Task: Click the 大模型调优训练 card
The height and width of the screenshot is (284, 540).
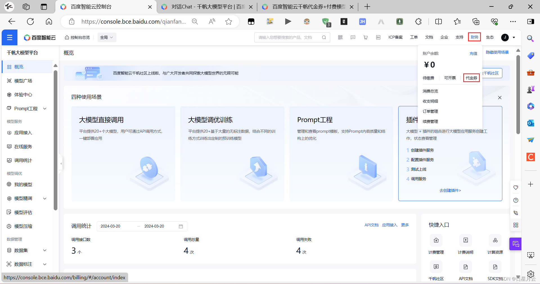Action: pos(232,154)
